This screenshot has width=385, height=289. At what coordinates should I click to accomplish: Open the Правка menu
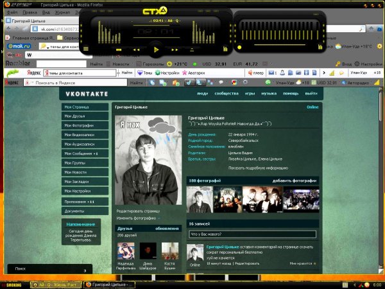click(30, 12)
